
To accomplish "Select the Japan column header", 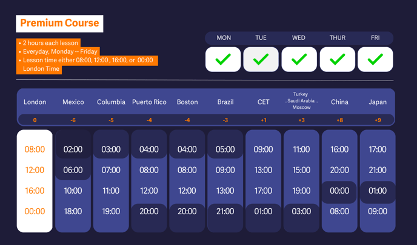I will point(377,102).
